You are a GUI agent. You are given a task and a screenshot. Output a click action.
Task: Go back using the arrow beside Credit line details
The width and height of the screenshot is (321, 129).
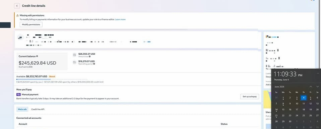[17, 6]
